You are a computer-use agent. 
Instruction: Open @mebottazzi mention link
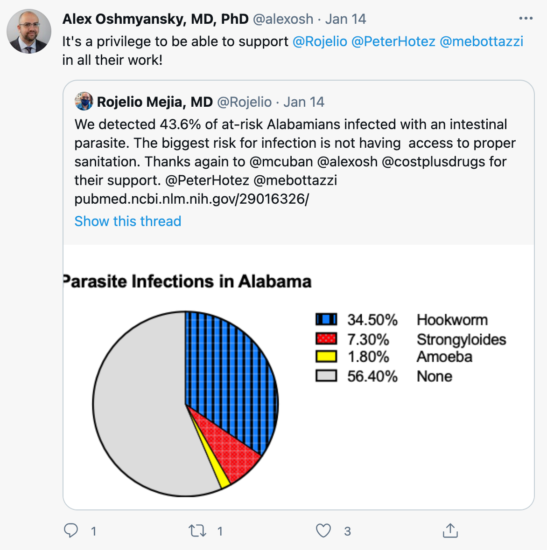tap(481, 41)
